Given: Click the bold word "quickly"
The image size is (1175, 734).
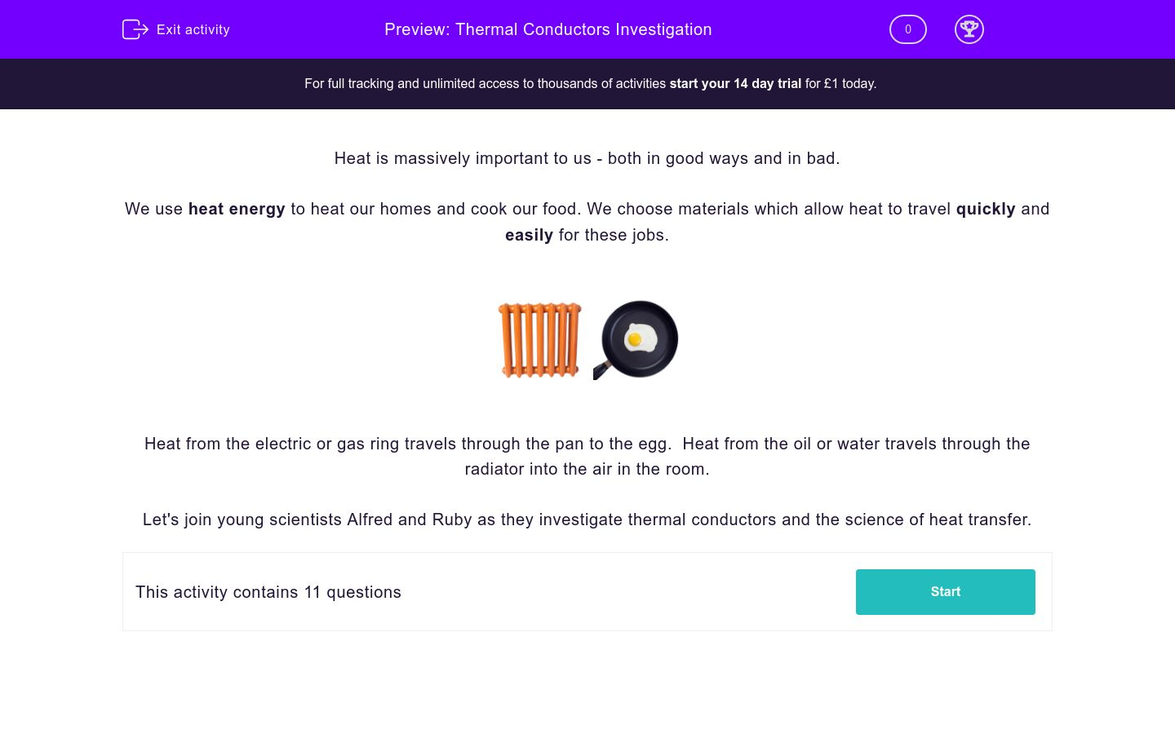Looking at the screenshot, I should (x=986, y=209).
